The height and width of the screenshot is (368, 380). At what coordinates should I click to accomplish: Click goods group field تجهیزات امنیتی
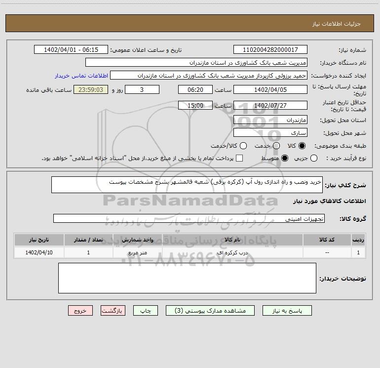[x=189, y=218]
